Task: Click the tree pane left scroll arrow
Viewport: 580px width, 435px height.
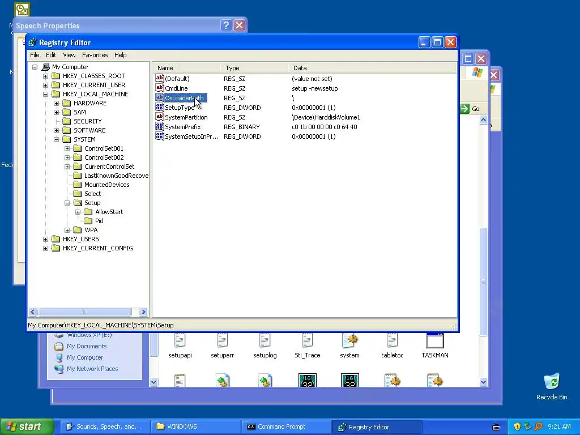Action: tap(32, 312)
